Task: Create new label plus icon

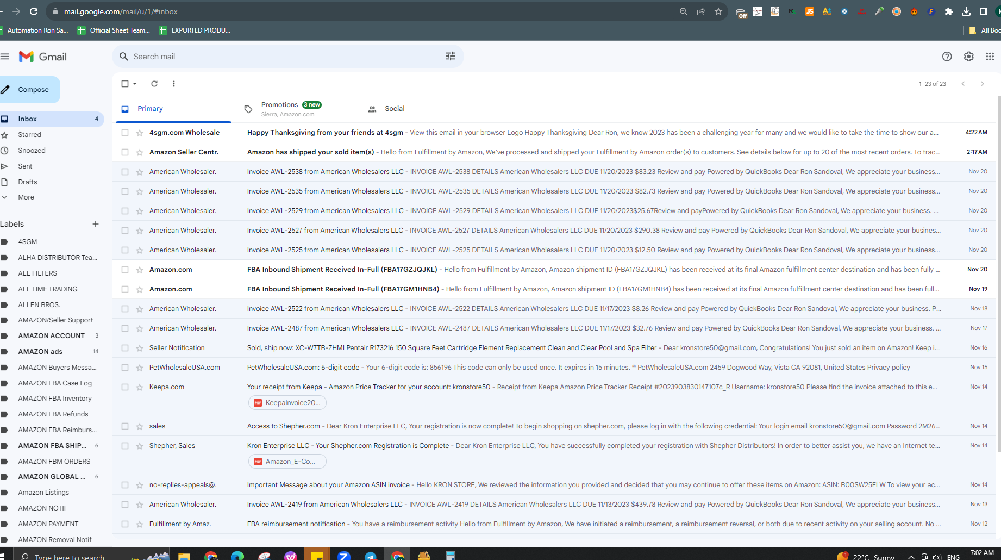Action: tap(96, 224)
